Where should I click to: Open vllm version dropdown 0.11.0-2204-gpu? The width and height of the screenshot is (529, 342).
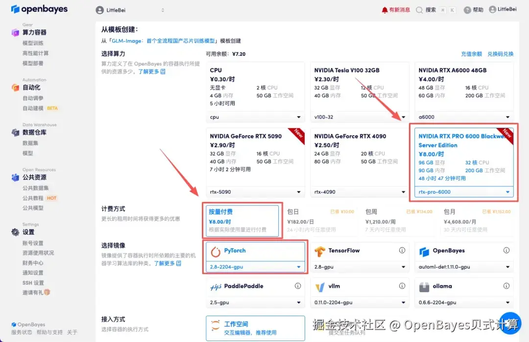360,302
